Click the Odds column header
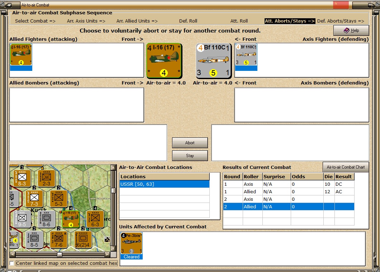This screenshot has width=380, height=272. (x=307, y=177)
